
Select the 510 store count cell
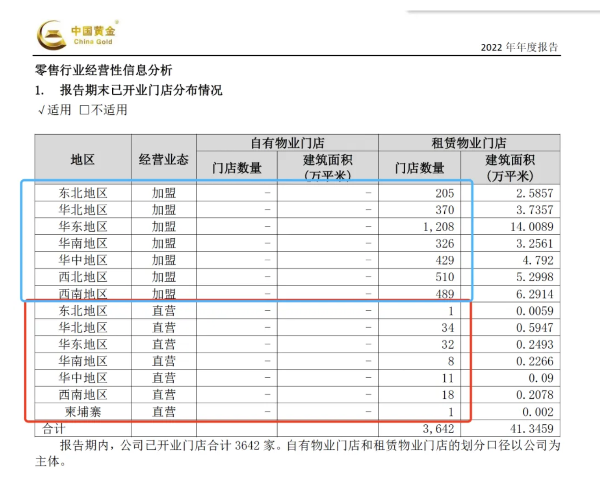444,277
